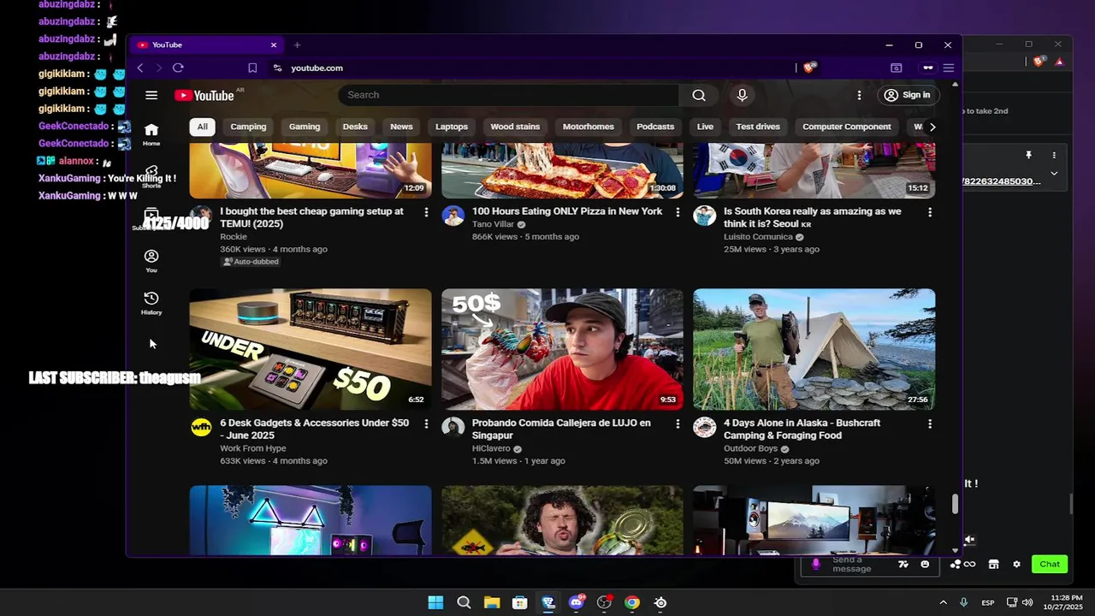
Task: Select the Wood stains category chip
Action: tap(515, 127)
